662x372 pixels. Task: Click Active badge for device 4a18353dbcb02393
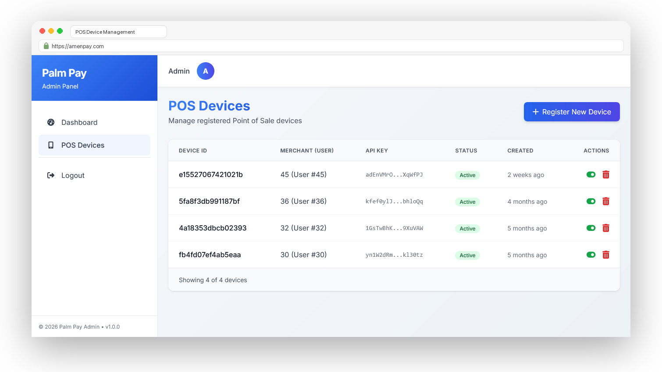467,228
